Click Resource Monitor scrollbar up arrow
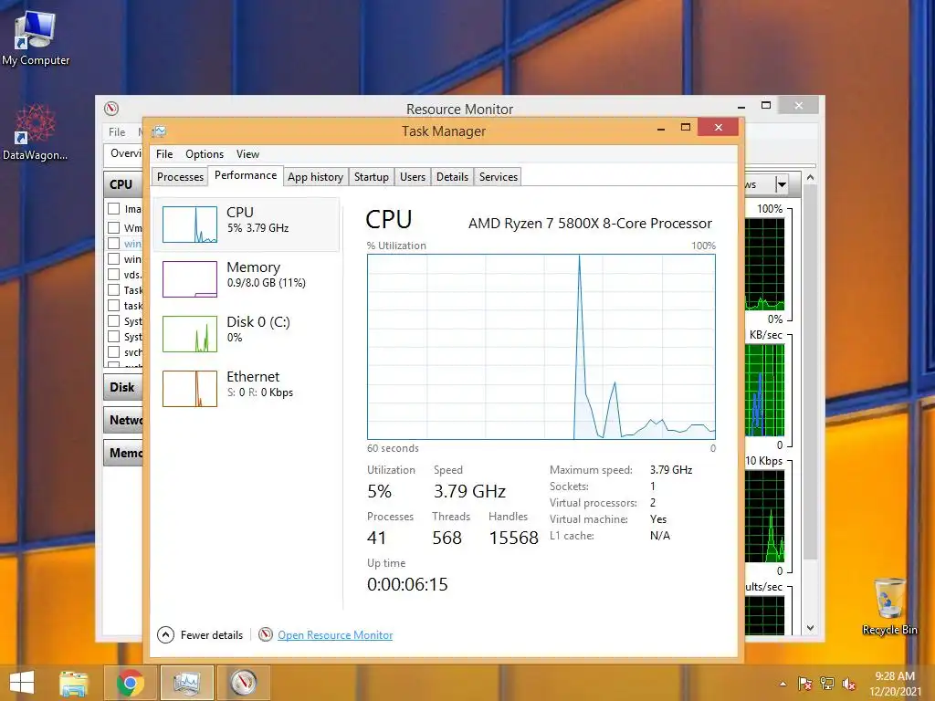 point(810,178)
